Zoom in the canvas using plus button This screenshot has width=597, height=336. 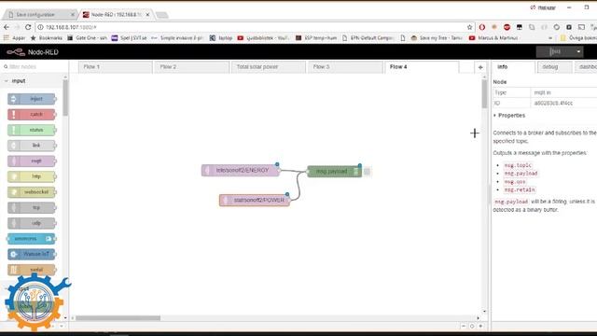480,326
